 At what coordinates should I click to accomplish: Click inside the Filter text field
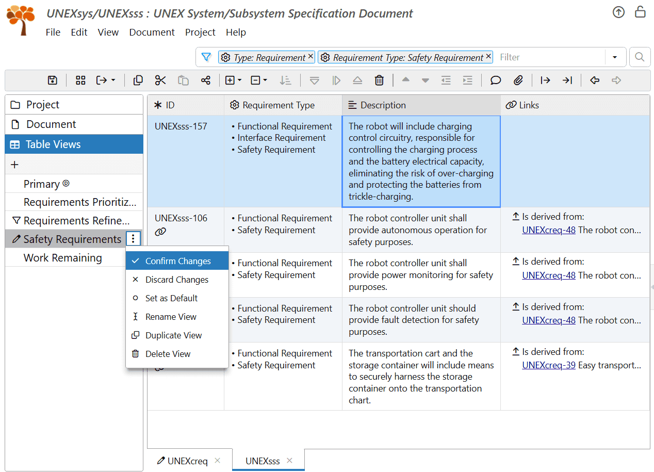(x=547, y=57)
